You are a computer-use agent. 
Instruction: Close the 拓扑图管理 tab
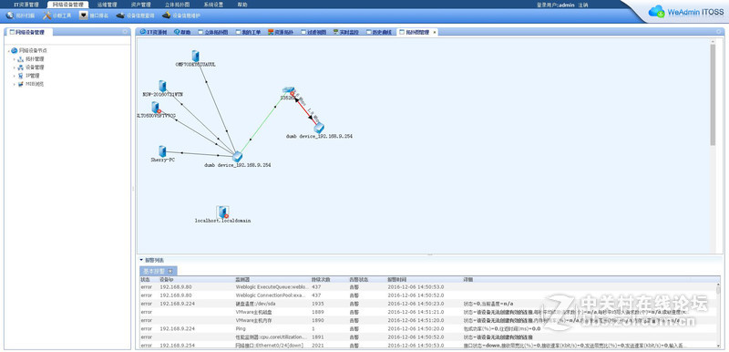click(x=435, y=33)
